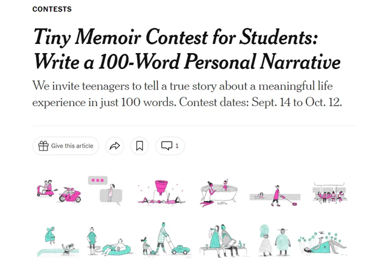Click the pink funnel and lying people illustration

(162, 192)
